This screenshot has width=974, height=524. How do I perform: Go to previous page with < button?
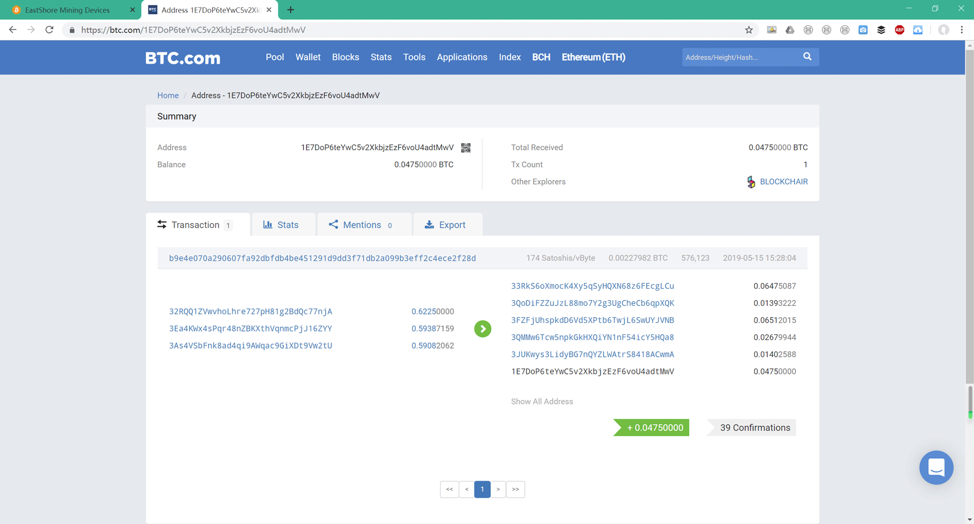tap(467, 489)
